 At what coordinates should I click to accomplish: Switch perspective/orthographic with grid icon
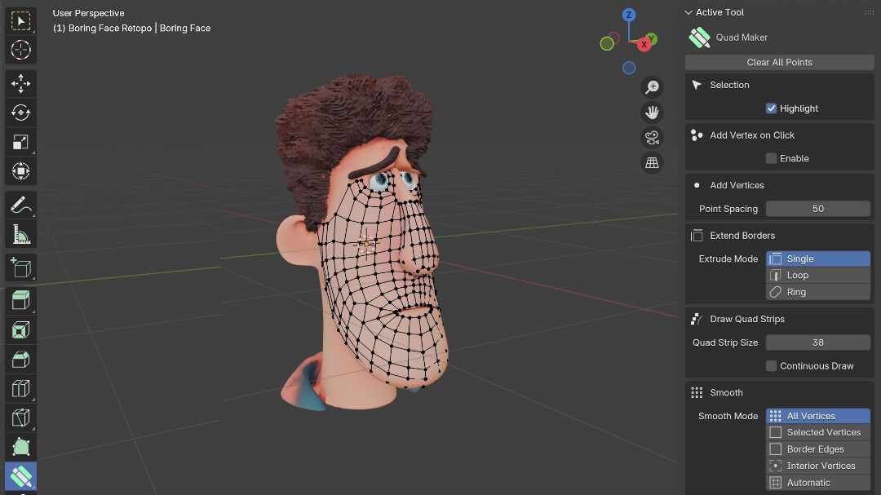coord(652,163)
